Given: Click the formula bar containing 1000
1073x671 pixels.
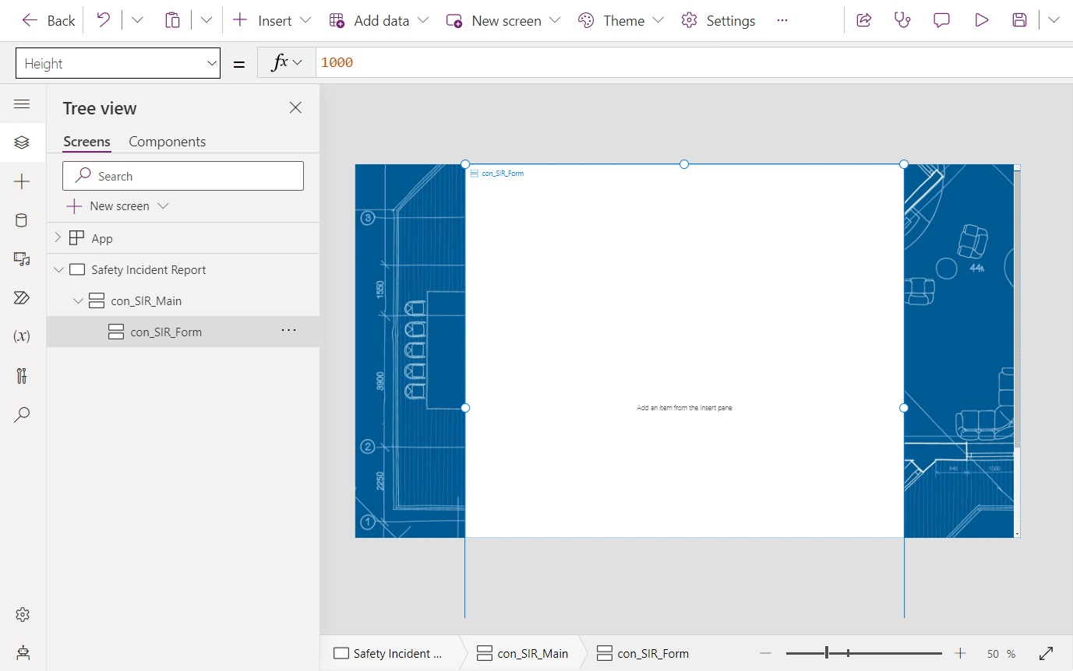Looking at the screenshot, I should point(468,62).
